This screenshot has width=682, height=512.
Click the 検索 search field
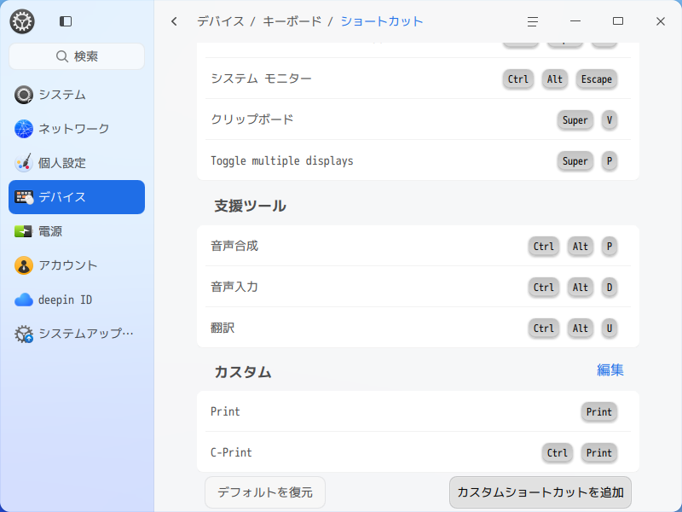pyautogui.click(x=77, y=56)
